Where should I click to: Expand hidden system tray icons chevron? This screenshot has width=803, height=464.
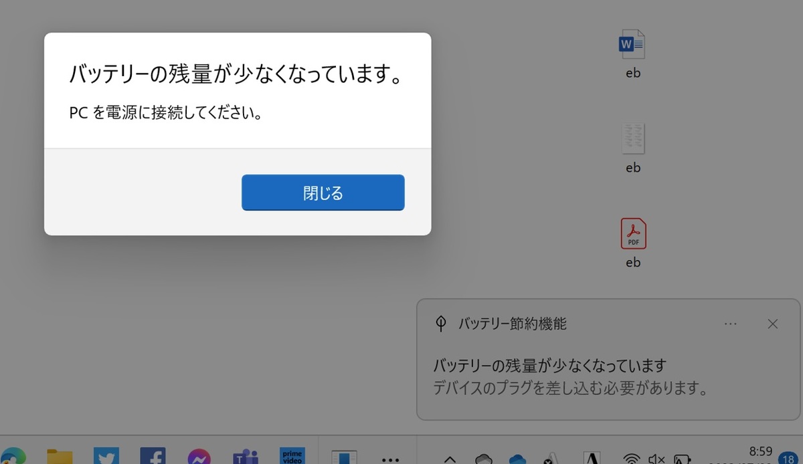tap(450, 460)
